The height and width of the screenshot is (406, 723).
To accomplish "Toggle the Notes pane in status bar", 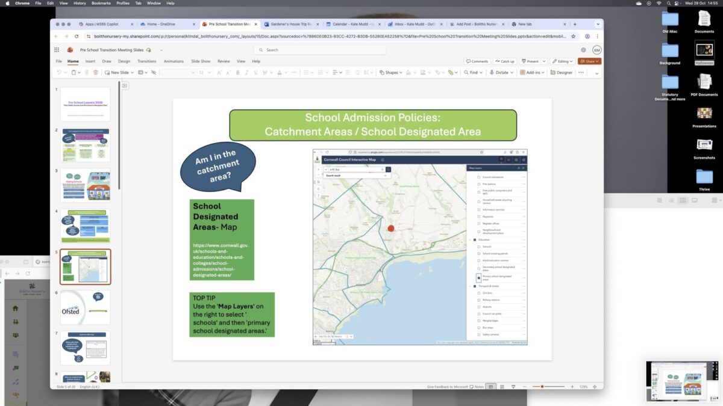I will coord(476,386).
